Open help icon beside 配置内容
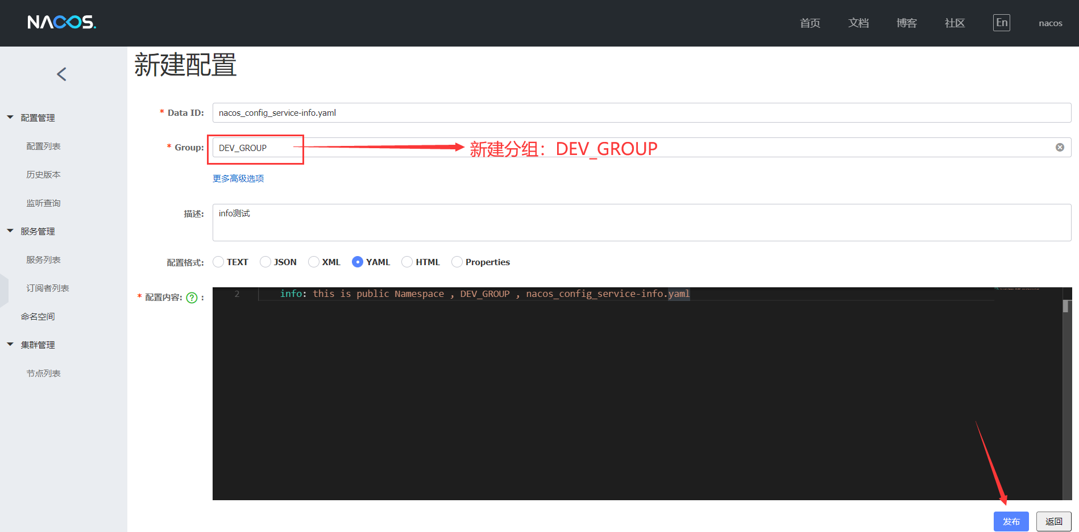 [x=192, y=298]
